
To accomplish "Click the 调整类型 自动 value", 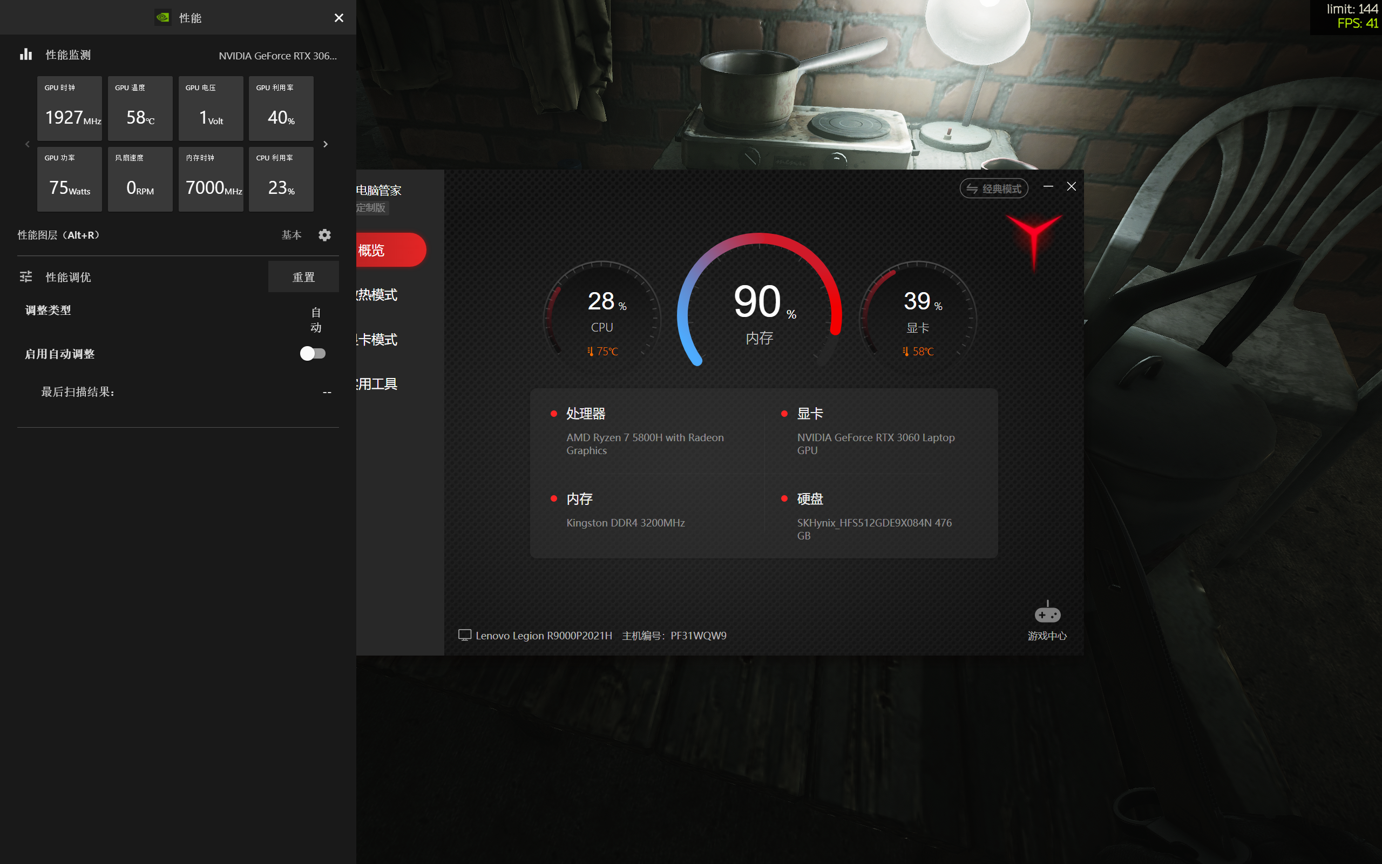I will [x=316, y=320].
